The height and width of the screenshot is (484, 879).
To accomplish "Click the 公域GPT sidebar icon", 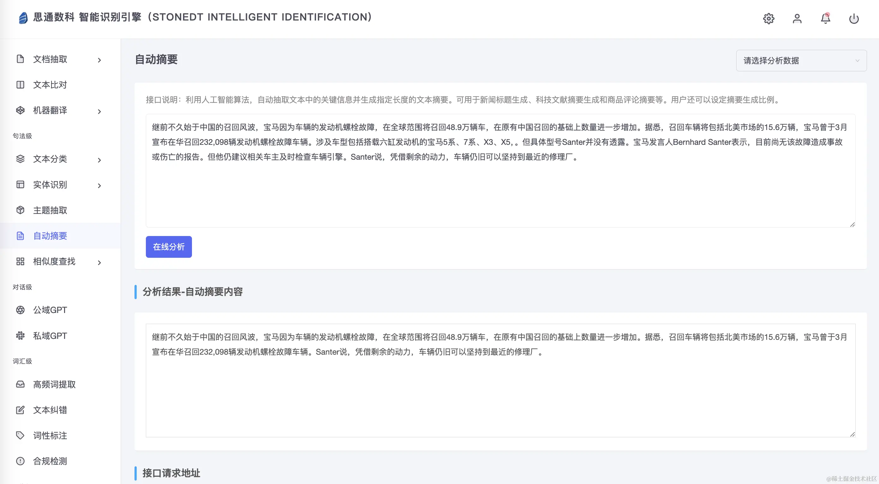I will (21, 310).
